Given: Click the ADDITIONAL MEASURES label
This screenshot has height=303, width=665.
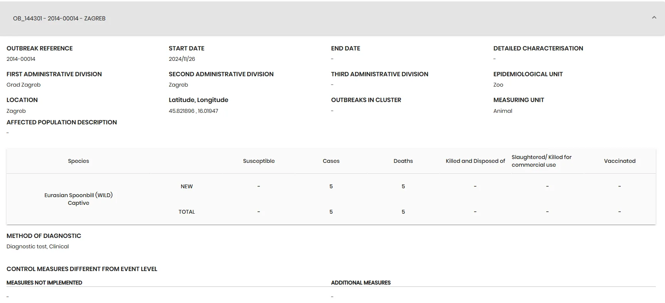Looking at the screenshot, I should click(x=361, y=283).
